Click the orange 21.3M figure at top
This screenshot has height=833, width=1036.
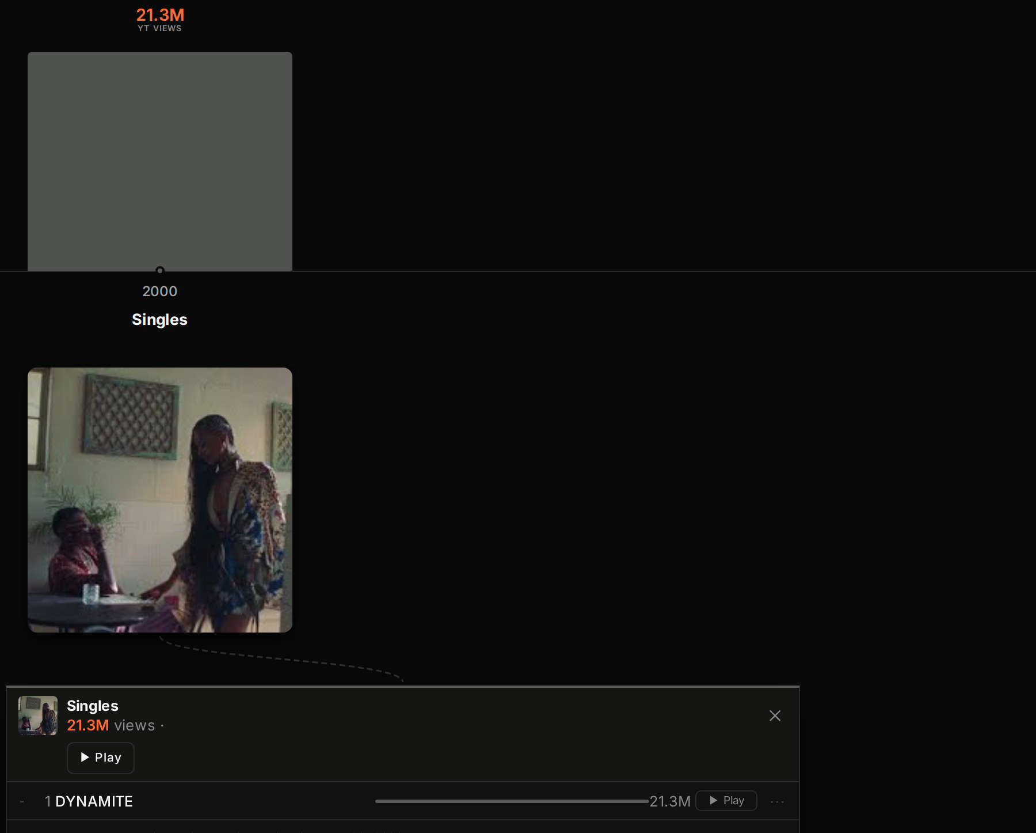160,14
